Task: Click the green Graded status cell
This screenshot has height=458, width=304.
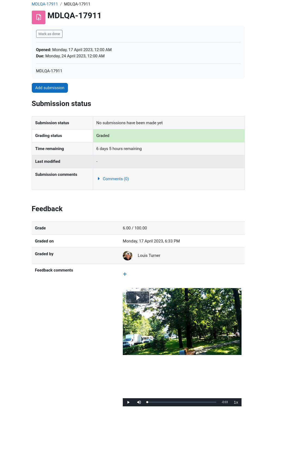Action: tap(169, 136)
